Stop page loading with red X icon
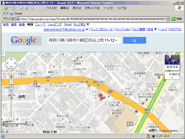The width and height of the screenshot is (185, 139). tap(21, 8)
